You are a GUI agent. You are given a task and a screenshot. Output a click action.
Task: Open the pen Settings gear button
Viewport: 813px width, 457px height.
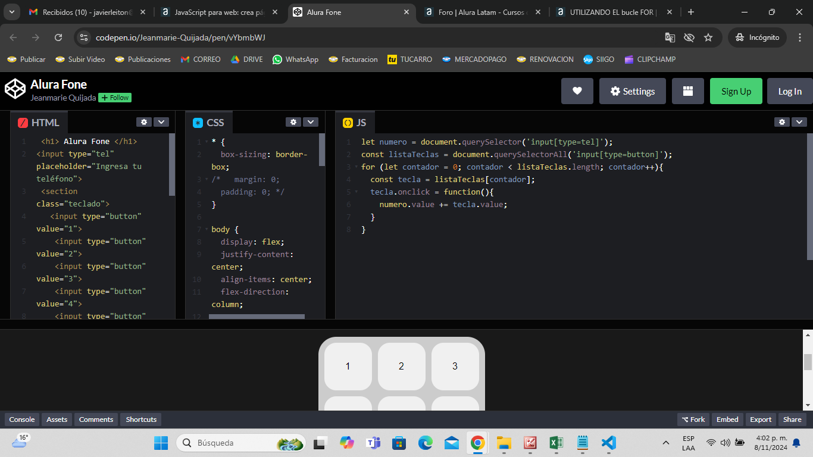click(x=633, y=91)
